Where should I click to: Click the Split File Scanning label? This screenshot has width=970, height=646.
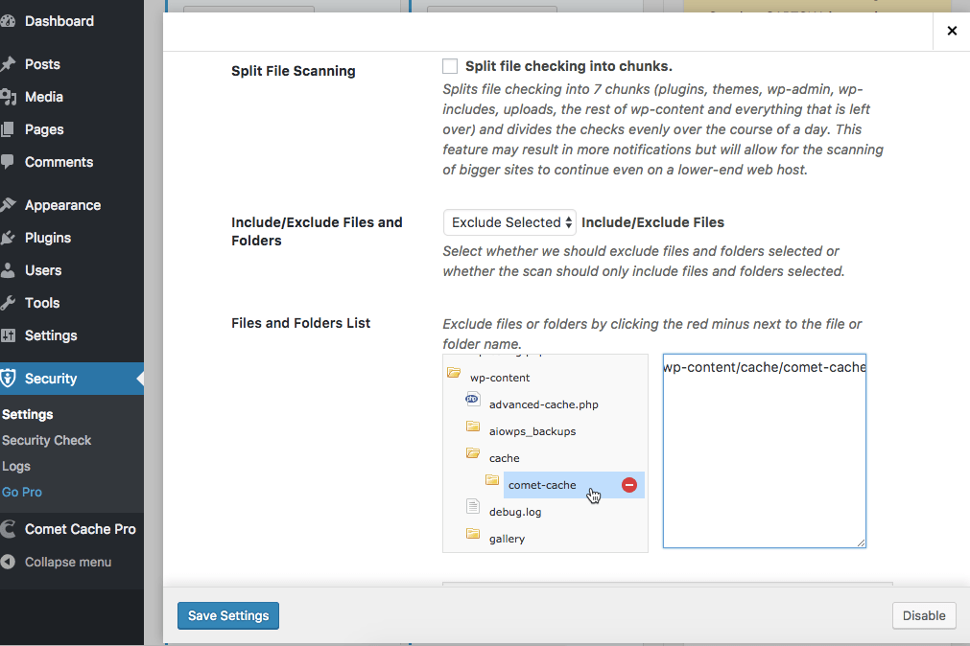(x=294, y=71)
